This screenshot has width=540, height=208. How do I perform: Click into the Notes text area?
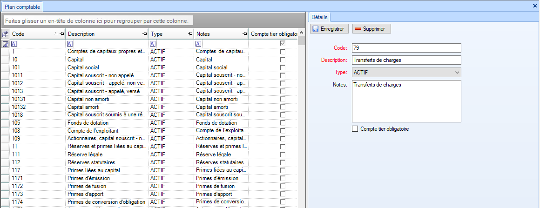pos(406,101)
